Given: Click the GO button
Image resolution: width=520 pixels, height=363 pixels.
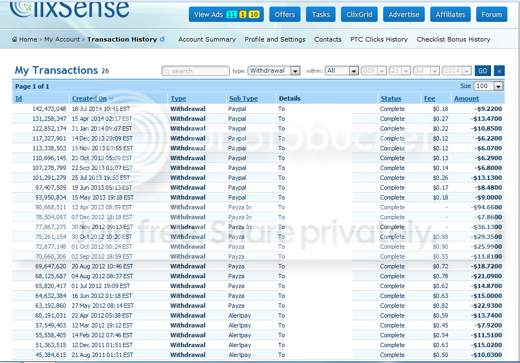Looking at the screenshot, I should pos(483,71).
